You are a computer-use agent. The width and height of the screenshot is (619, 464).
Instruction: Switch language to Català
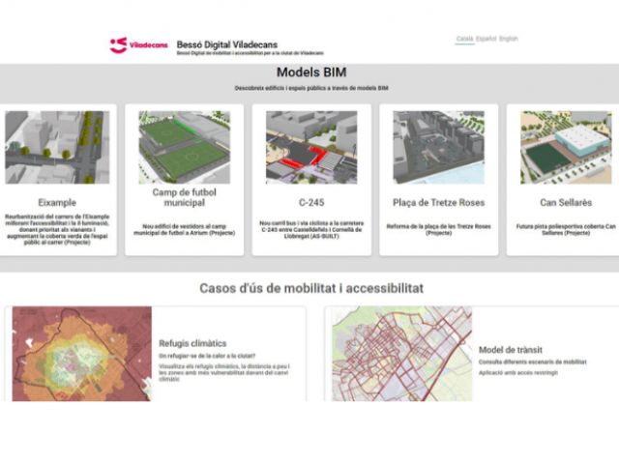pos(464,39)
